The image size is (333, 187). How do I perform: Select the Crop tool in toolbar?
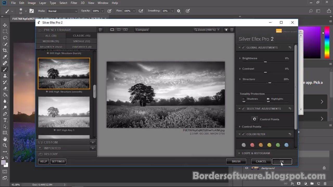coord(5,50)
